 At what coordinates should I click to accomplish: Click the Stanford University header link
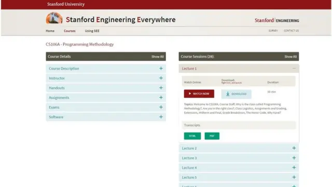pos(66,4)
